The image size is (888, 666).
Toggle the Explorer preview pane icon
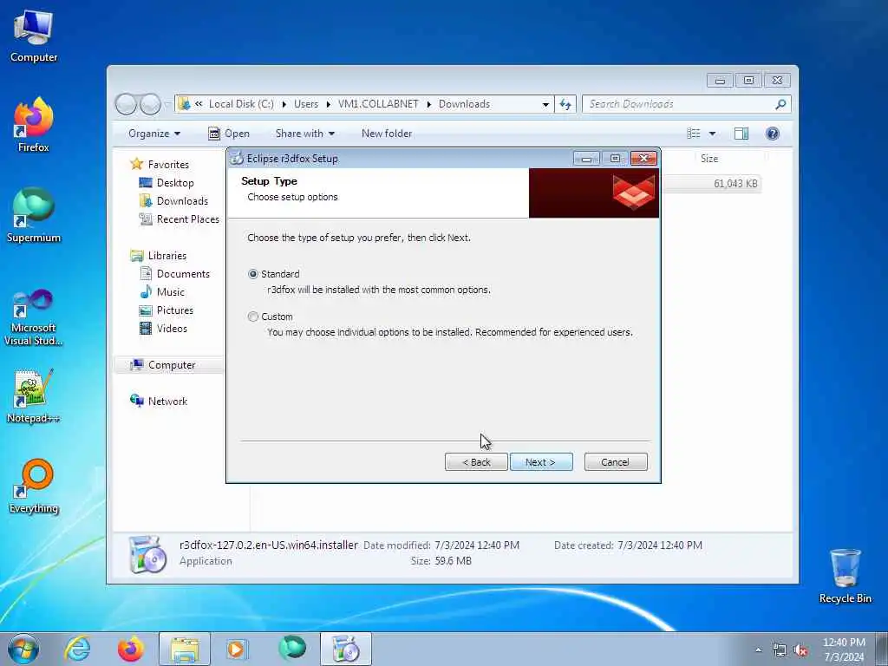click(x=741, y=134)
